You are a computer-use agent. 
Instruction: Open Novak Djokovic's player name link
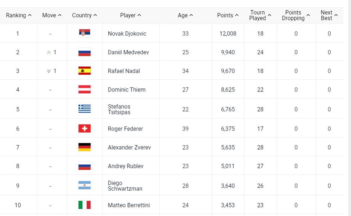pos(127,34)
